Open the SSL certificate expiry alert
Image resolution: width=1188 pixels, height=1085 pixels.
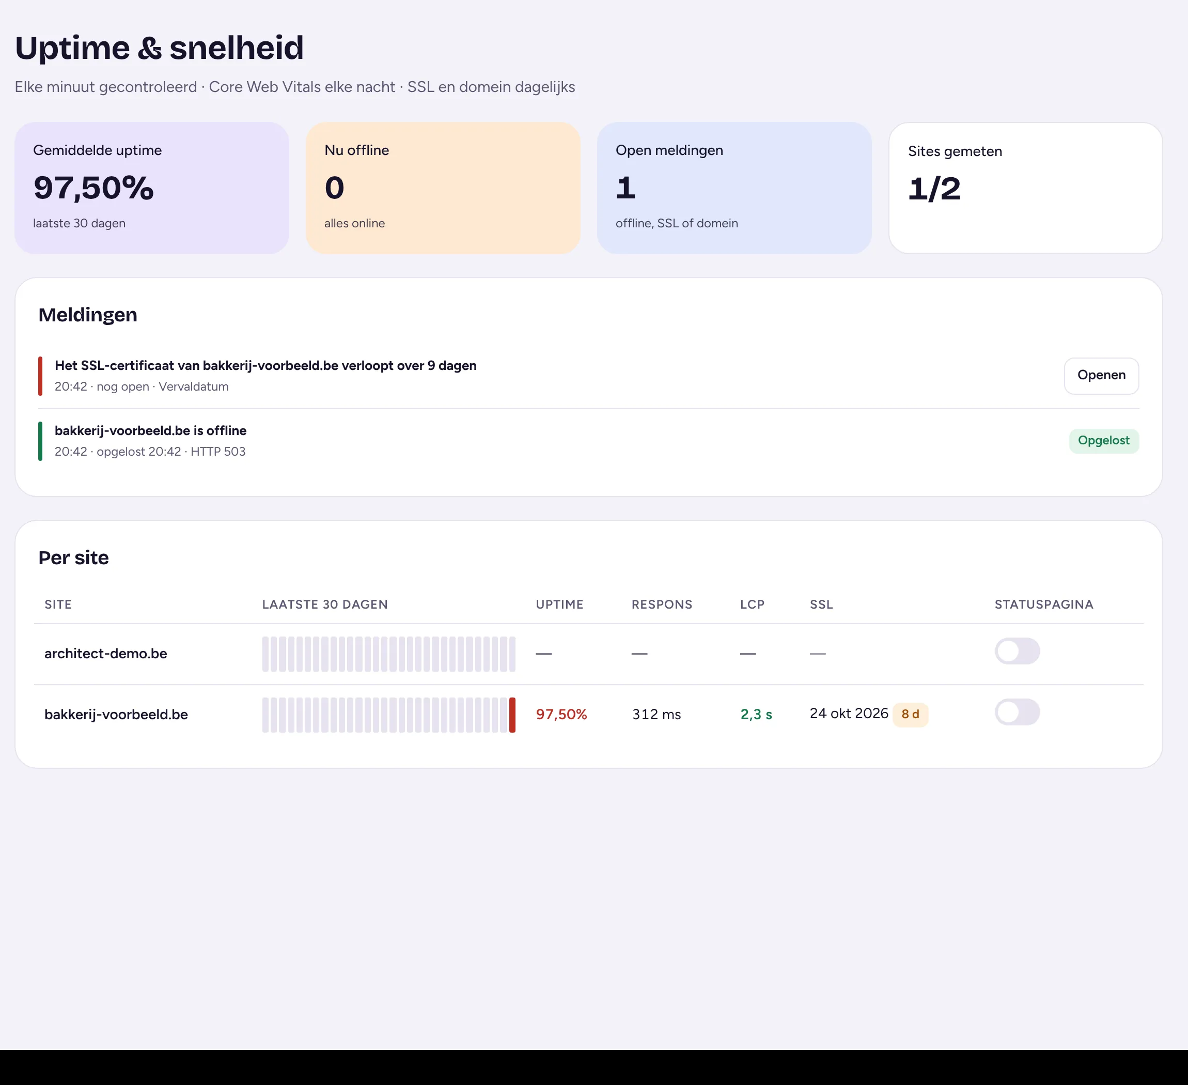[1101, 376]
